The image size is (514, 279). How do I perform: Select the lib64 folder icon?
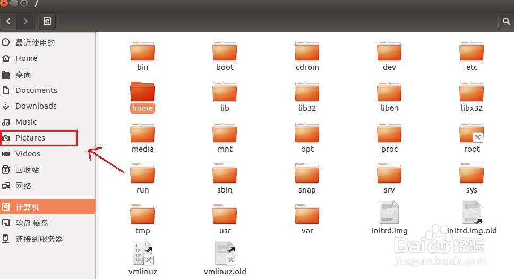pos(389,92)
